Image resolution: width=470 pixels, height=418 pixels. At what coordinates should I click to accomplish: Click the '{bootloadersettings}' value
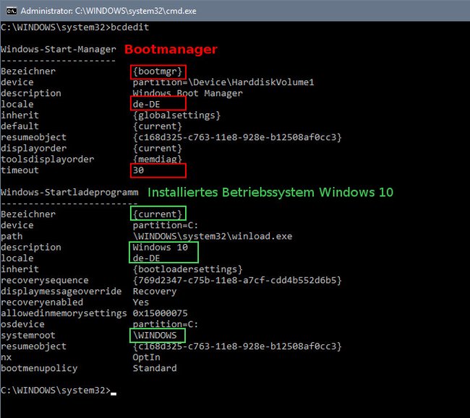point(188,269)
